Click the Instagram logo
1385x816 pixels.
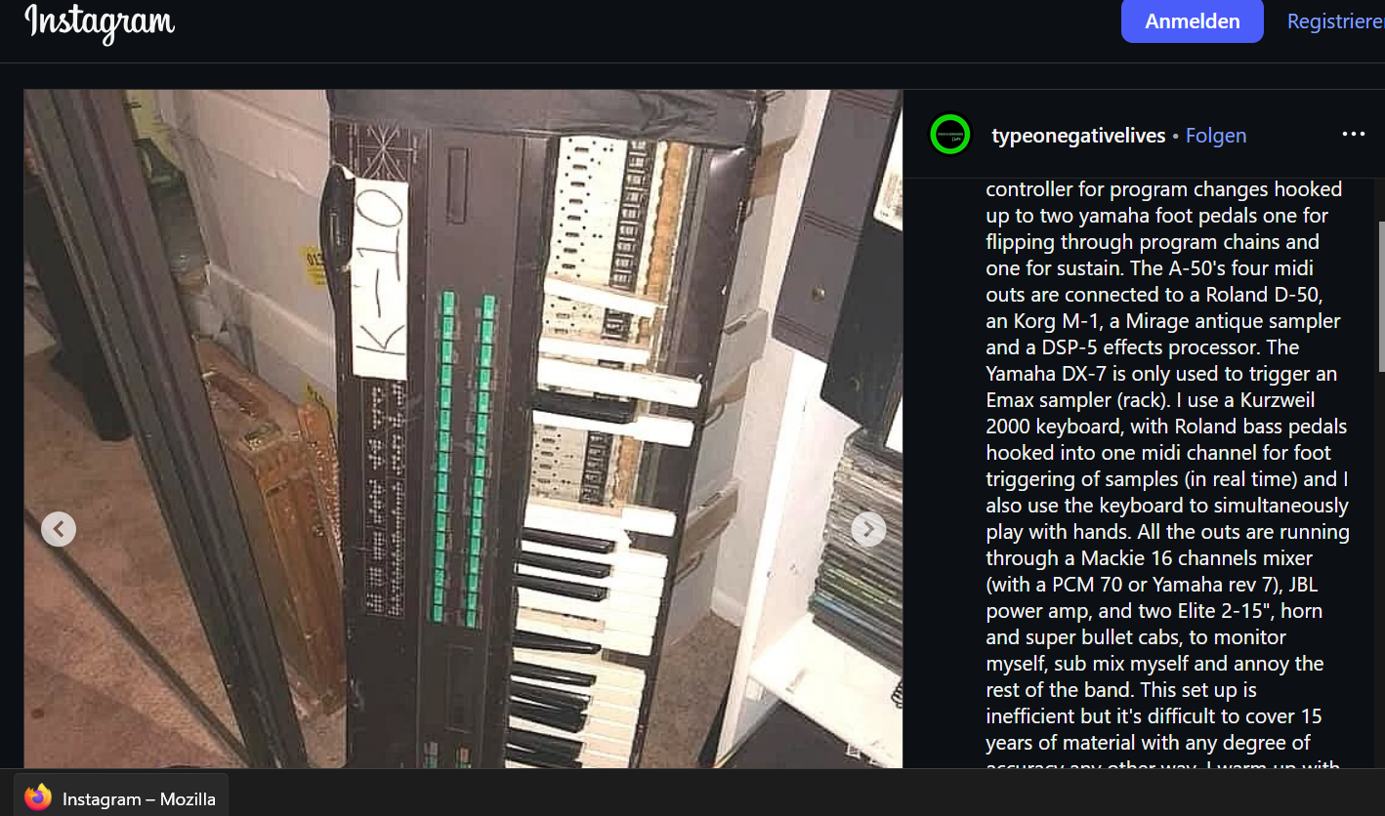[100, 22]
